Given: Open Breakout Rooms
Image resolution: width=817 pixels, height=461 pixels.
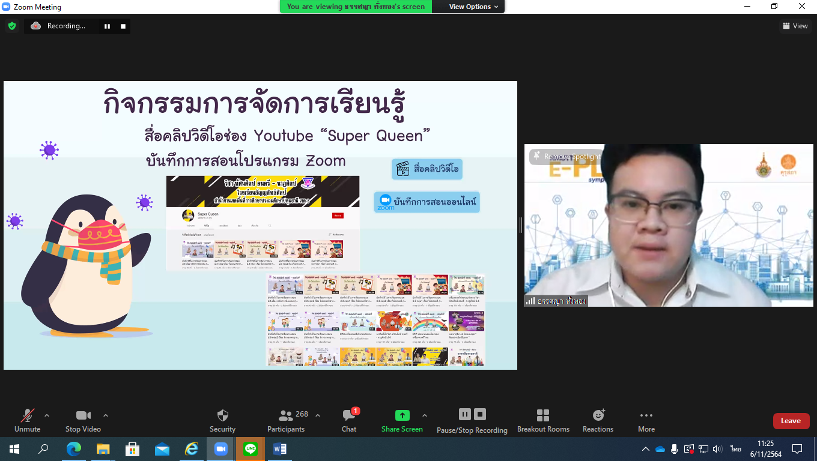Looking at the screenshot, I should [543, 420].
